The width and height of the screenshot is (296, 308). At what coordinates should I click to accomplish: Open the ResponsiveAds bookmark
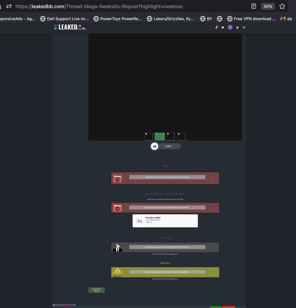(x=17, y=19)
